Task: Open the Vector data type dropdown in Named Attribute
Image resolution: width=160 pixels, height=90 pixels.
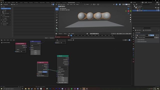Action: pyautogui.click(x=21, y=49)
